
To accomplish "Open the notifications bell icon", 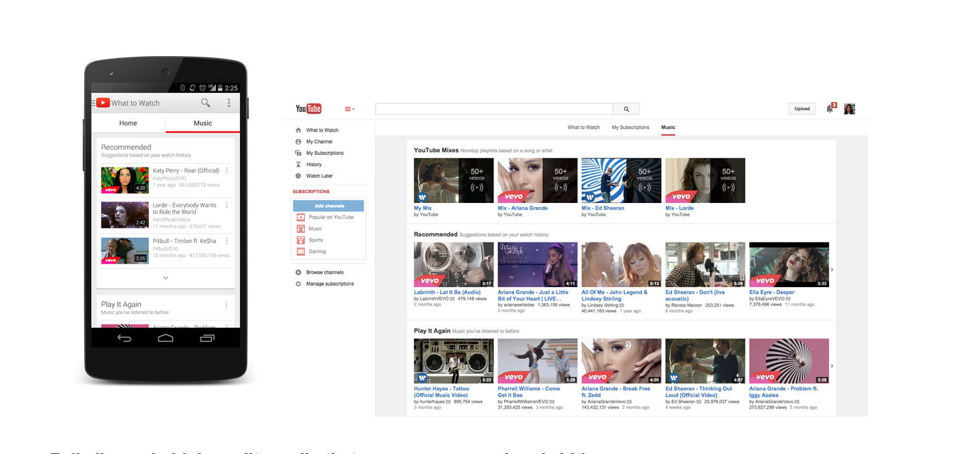I will click(830, 108).
